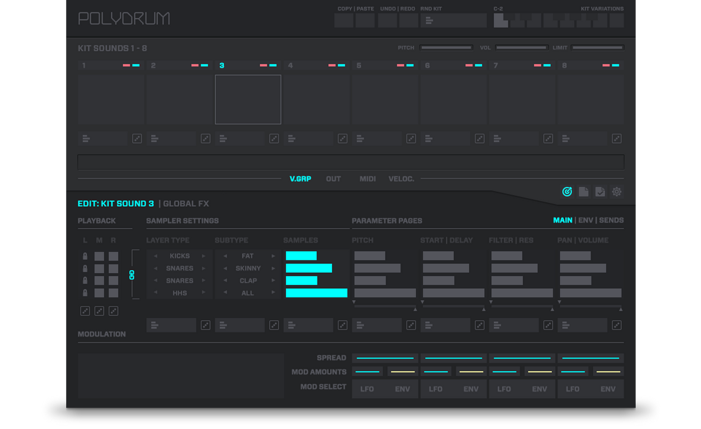The image size is (701, 429).
Task: Randomize Layer Type with its dice icon
Action: (205, 325)
